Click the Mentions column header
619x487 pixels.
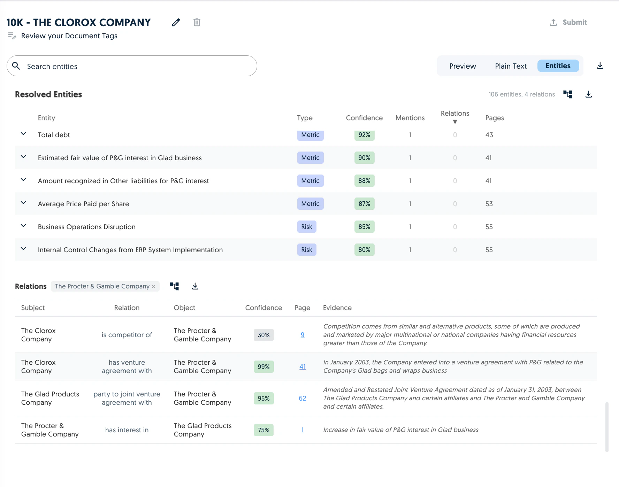[410, 118]
